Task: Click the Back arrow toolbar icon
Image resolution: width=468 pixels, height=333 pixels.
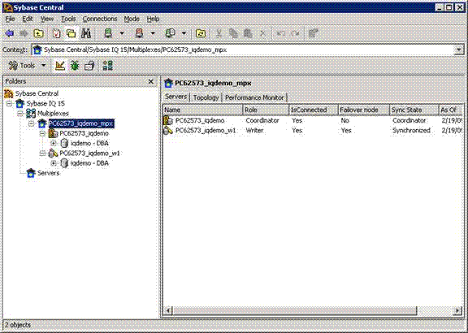Action: point(9,33)
